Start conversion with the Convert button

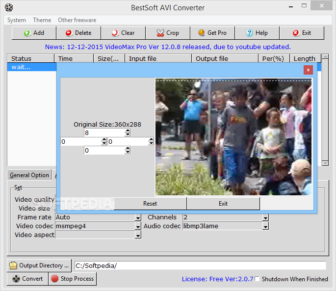tap(27, 279)
